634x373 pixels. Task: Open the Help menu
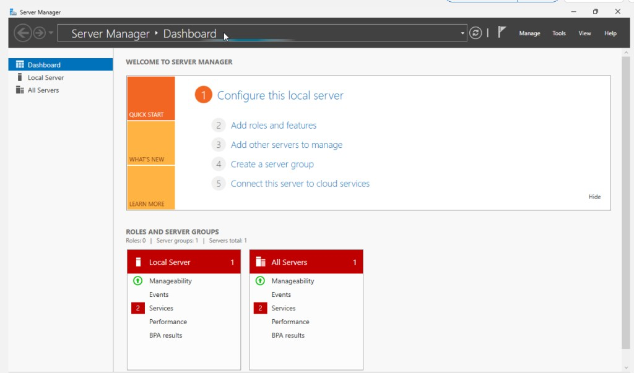(610, 33)
